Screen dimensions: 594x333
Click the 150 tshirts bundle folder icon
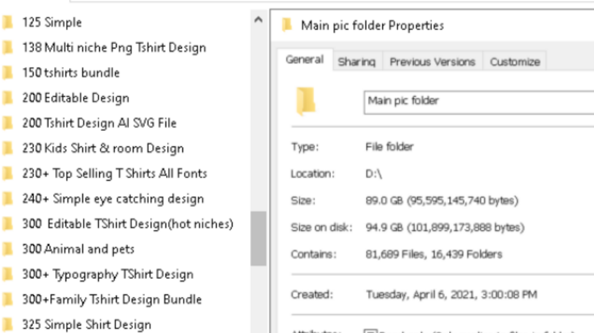click(x=8, y=72)
